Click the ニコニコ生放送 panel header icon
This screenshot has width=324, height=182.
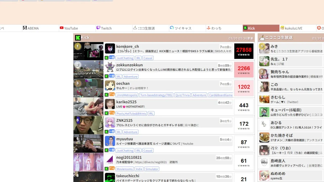coord(262,38)
